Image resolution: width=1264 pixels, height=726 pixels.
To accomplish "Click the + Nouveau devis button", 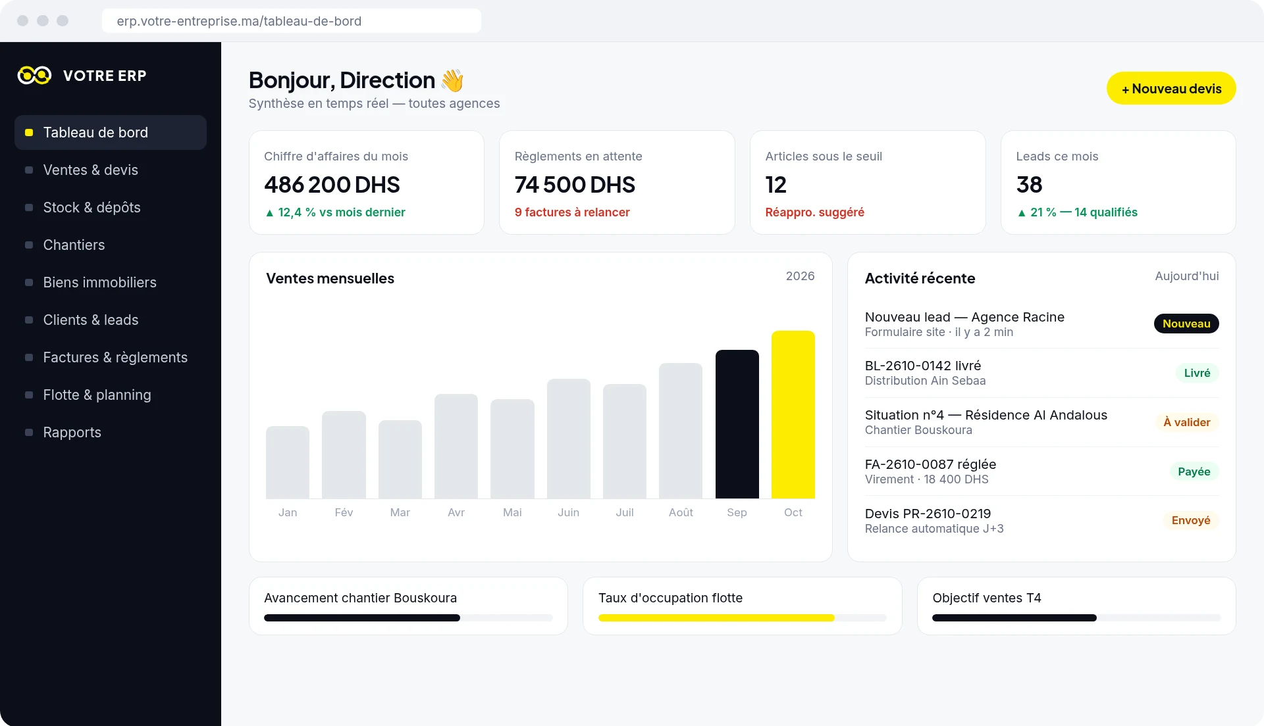I will 1171,88.
